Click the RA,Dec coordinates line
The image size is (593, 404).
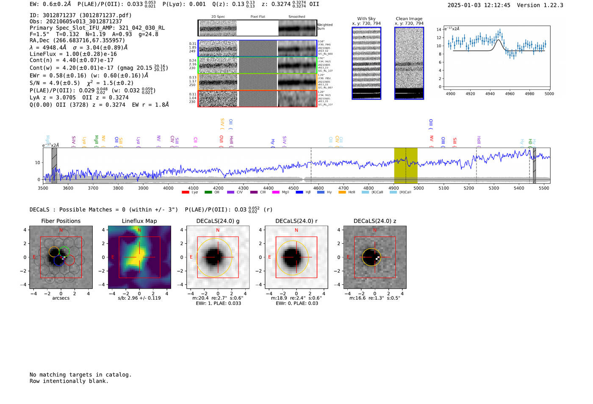point(77,40)
